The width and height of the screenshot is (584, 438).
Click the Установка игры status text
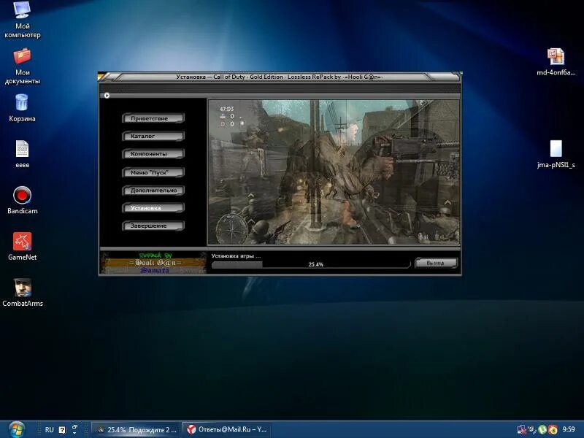tap(236, 256)
